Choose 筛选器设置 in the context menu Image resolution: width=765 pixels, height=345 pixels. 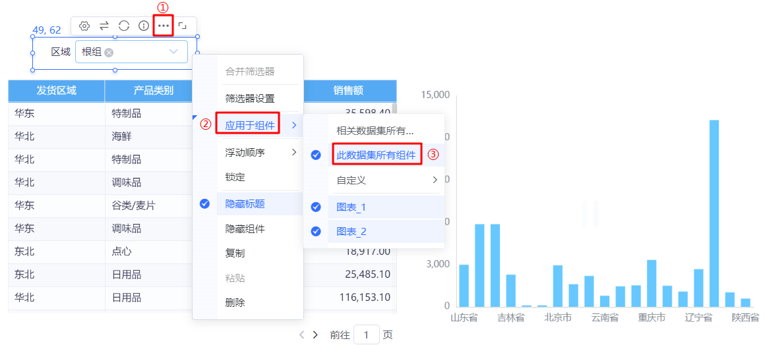click(250, 99)
